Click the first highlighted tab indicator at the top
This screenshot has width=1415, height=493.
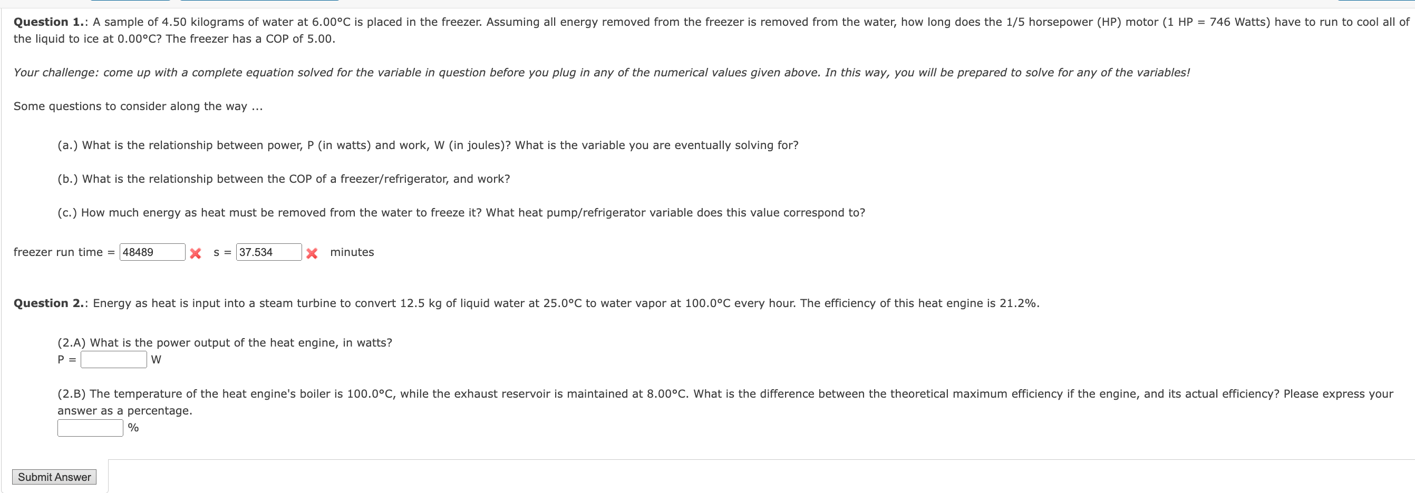pos(132,2)
